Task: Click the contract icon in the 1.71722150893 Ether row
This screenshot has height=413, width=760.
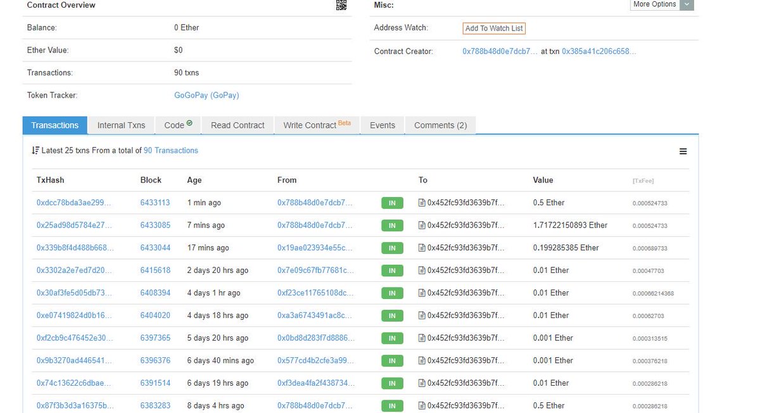Action: (x=422, y=226)
